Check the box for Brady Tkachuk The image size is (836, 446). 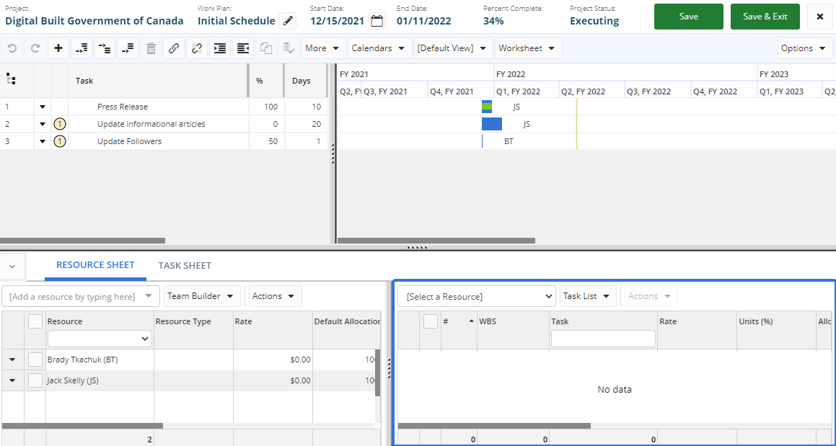(x=35, y=359)
